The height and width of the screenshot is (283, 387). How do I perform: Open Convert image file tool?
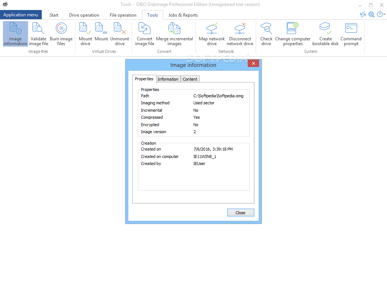click(x=145, y=34)
